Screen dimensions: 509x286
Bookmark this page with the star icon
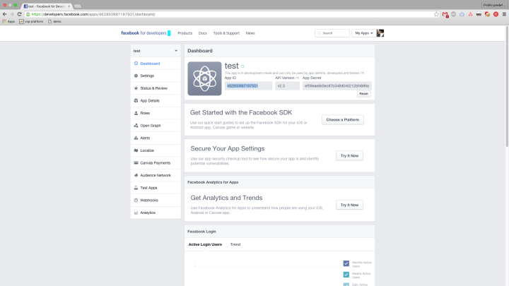click(437, 14)
